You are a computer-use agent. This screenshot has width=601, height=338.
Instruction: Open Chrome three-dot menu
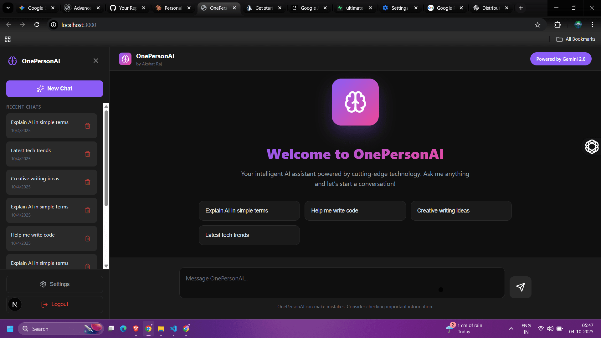(592, 25)
